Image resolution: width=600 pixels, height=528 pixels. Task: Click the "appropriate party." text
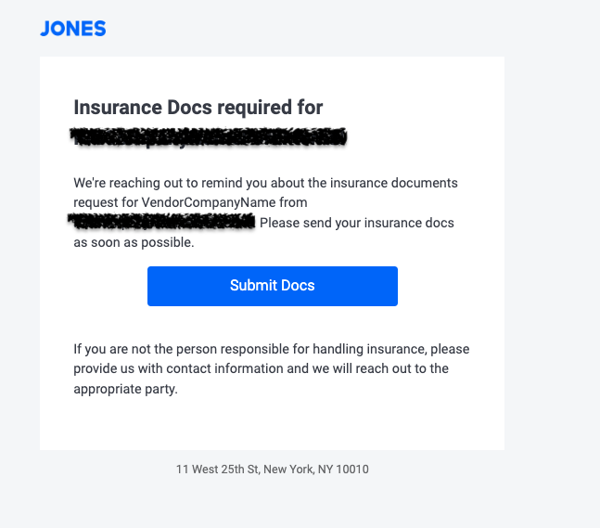tap(125, 389)
